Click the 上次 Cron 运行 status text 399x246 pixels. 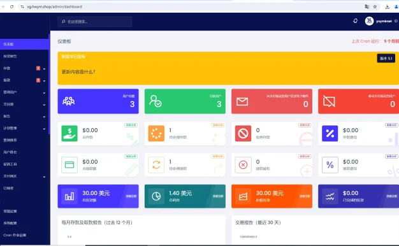[375, 41]
